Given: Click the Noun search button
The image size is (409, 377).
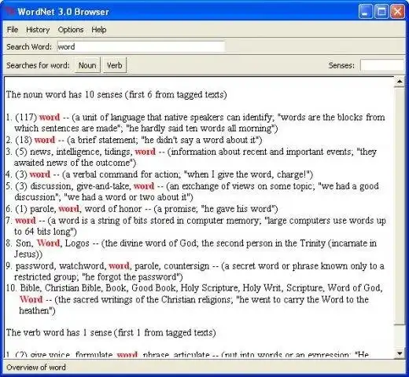Looking at the screenshot, I should pos(87,65).
